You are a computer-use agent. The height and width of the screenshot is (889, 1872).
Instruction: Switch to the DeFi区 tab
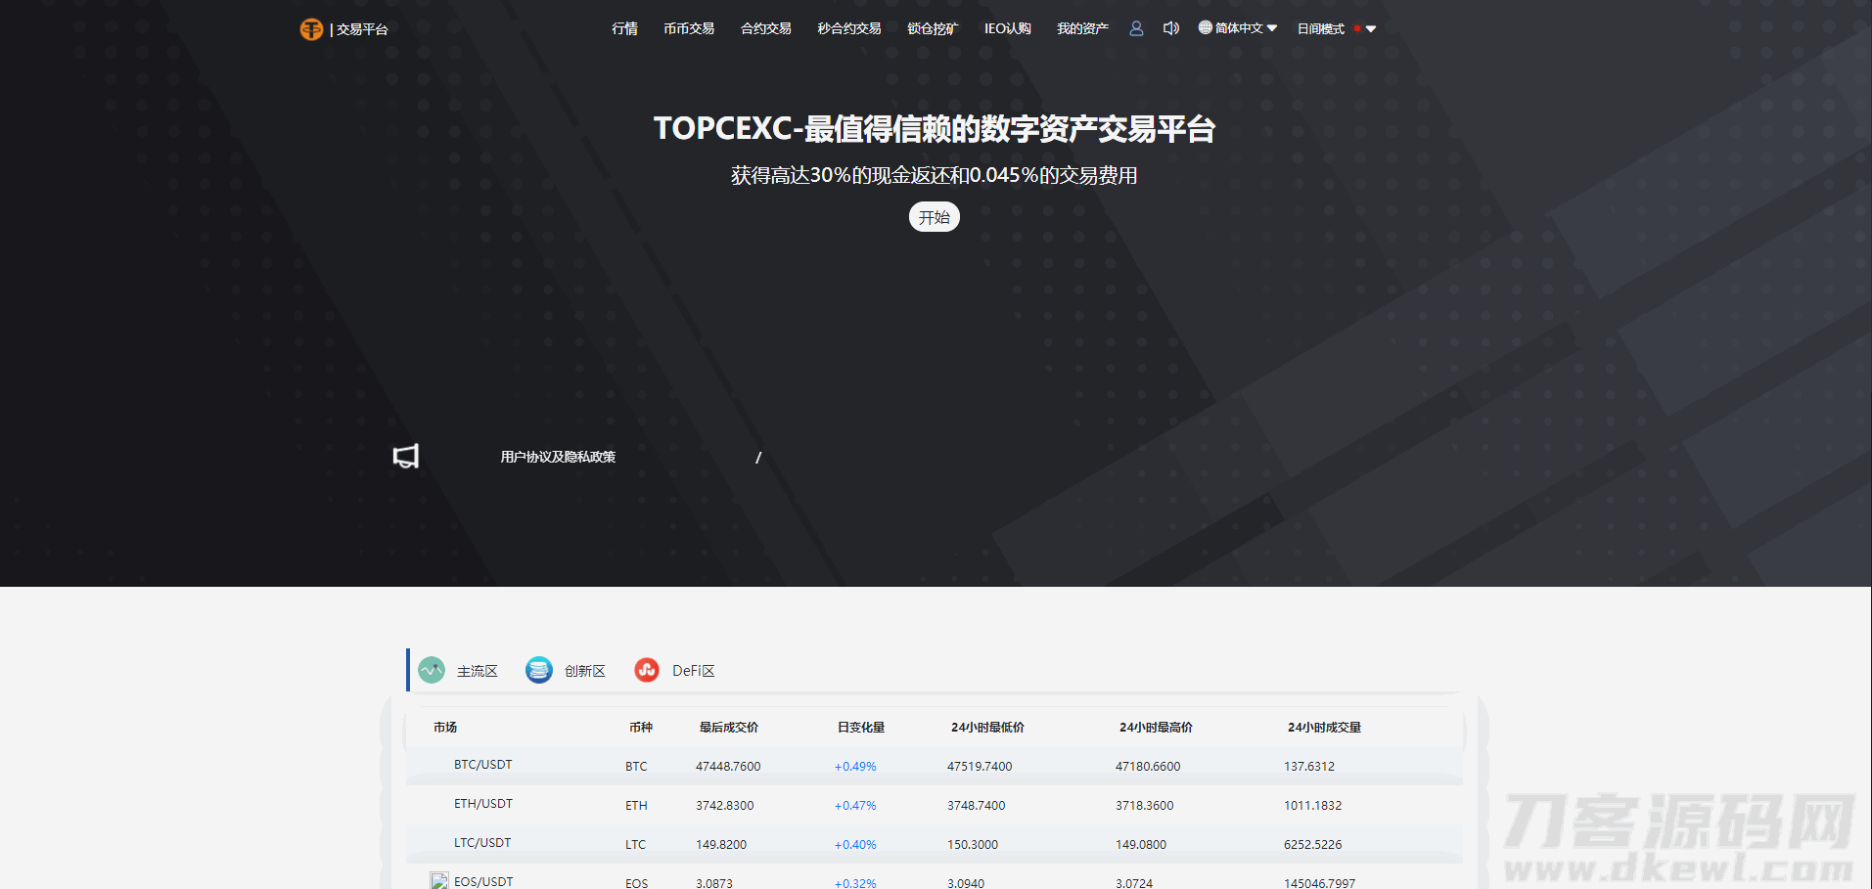[693, 671]
